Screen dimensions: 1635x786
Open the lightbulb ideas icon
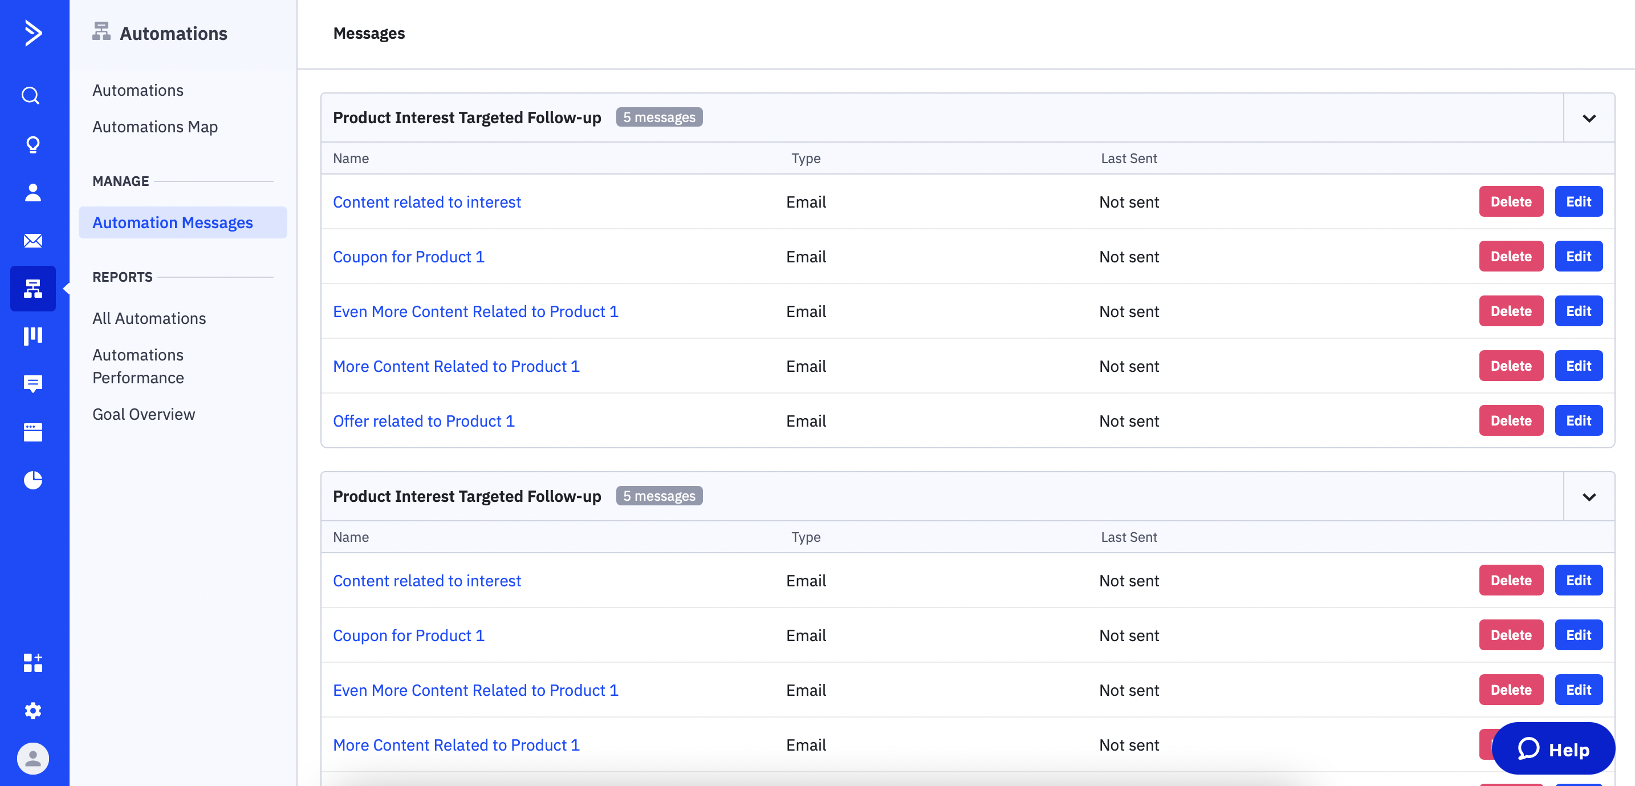(32, 144)
